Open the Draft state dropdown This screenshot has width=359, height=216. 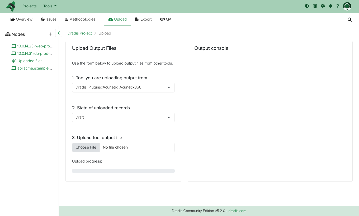123,117
